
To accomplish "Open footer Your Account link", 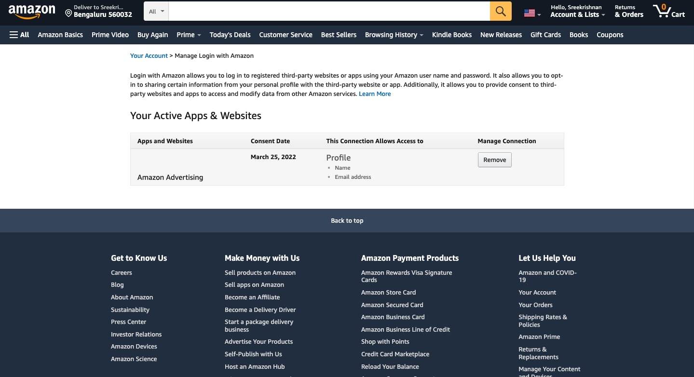I will [537, 293].
